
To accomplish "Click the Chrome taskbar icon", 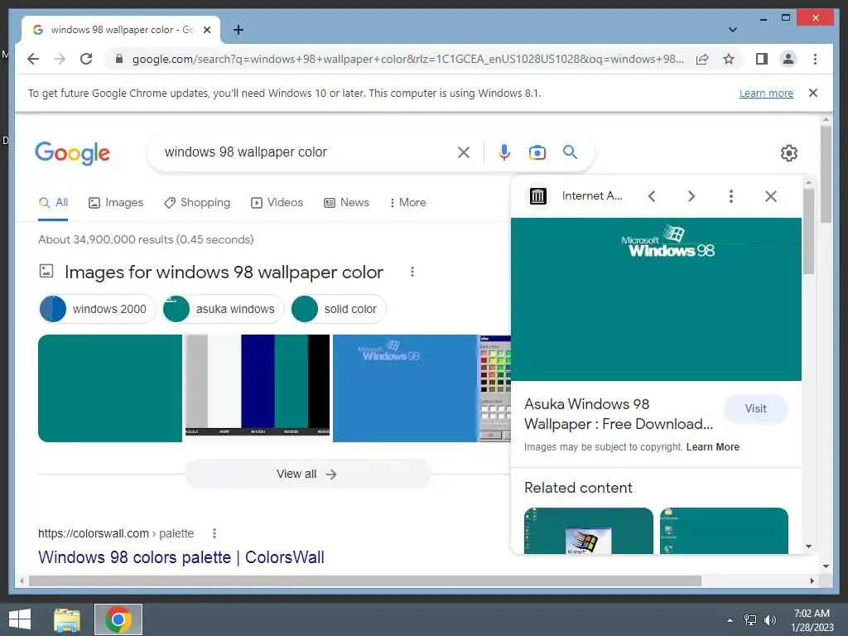I will 118,619.
